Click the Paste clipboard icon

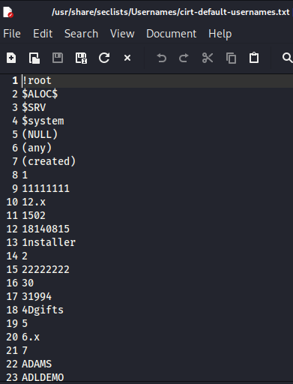[x=254, y=58]
